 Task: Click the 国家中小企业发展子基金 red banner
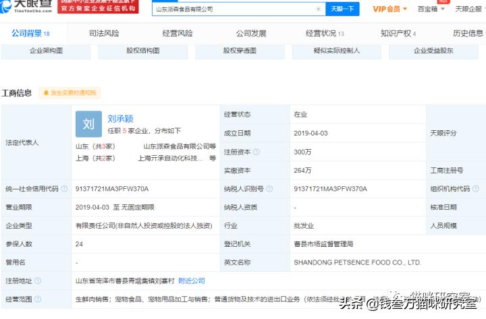pyautogui.click(x=99, y=5)
